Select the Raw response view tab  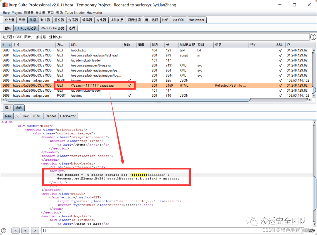8,116
